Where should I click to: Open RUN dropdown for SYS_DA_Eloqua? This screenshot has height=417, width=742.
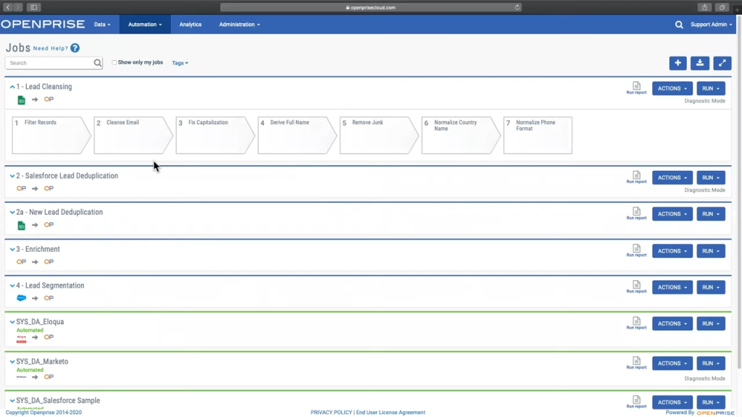(710, 324)
